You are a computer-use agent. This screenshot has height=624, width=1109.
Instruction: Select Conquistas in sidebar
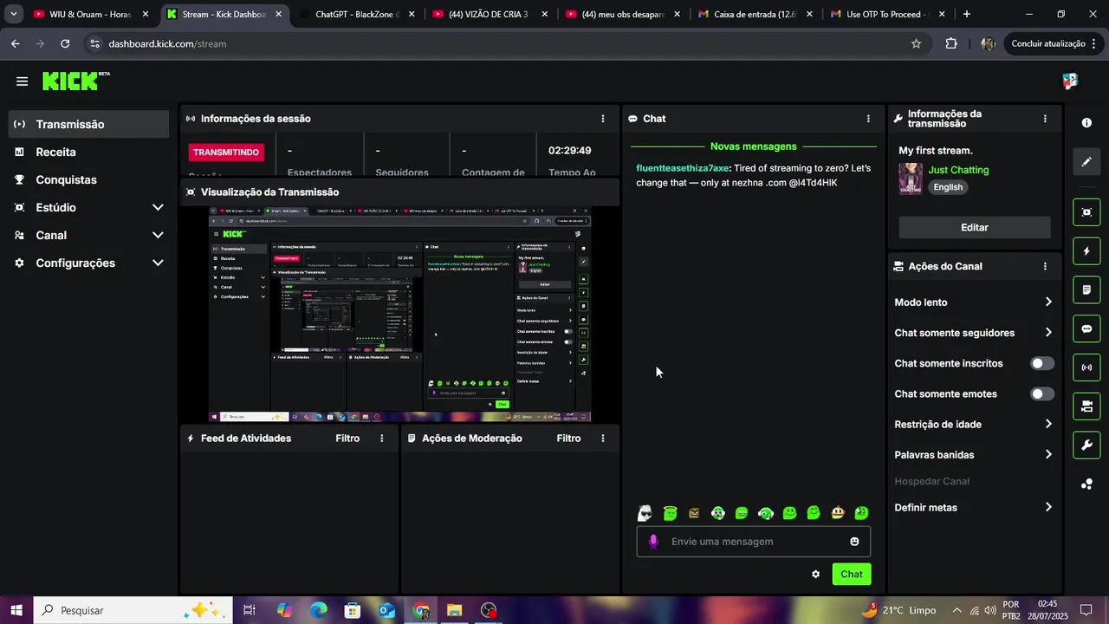[88, 180]
